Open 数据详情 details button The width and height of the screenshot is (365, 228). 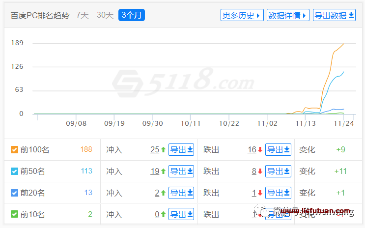[288, 15]
